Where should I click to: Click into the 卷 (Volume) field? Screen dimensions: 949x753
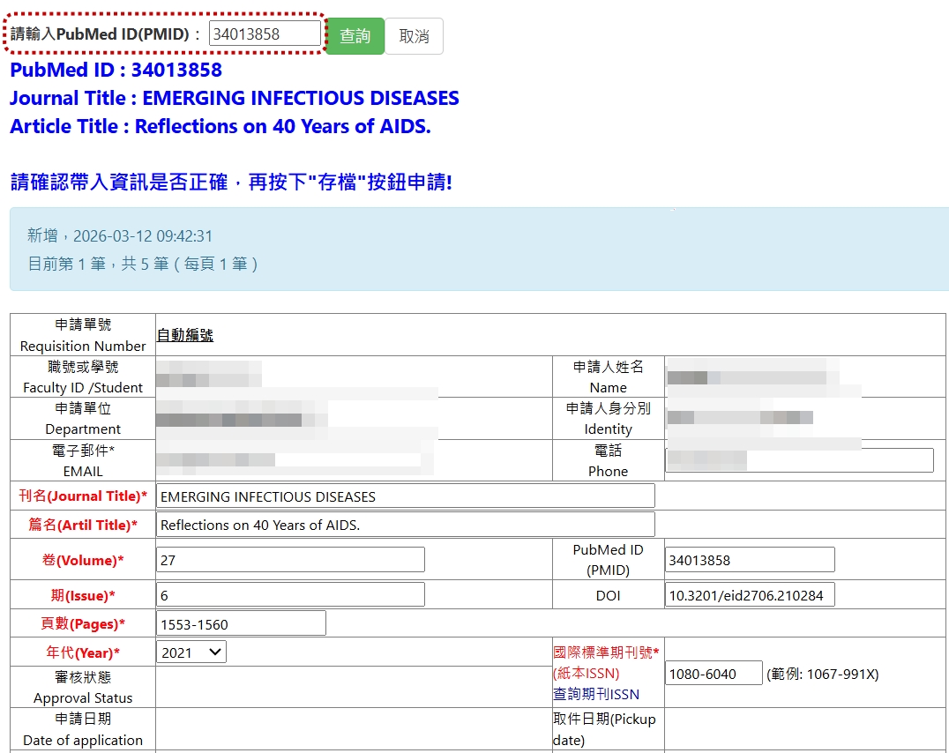(x=290, y=560)
